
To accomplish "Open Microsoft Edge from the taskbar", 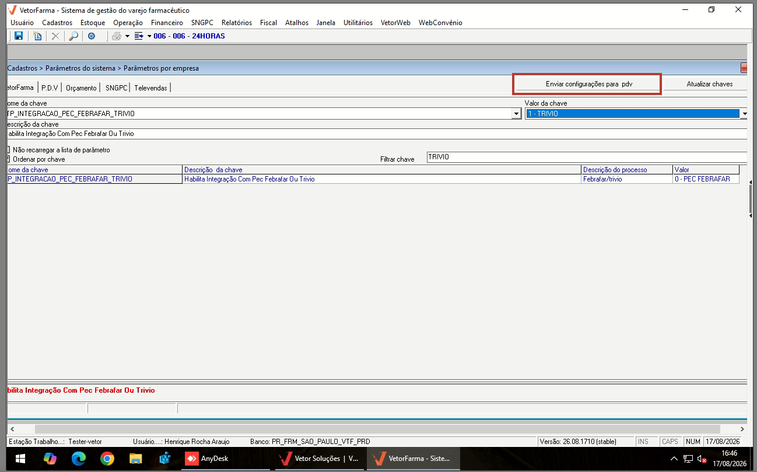I will click(x=79, y=459).
